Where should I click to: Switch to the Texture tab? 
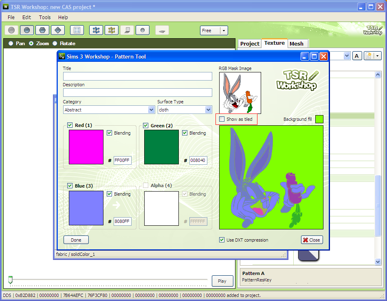(275, 43)
